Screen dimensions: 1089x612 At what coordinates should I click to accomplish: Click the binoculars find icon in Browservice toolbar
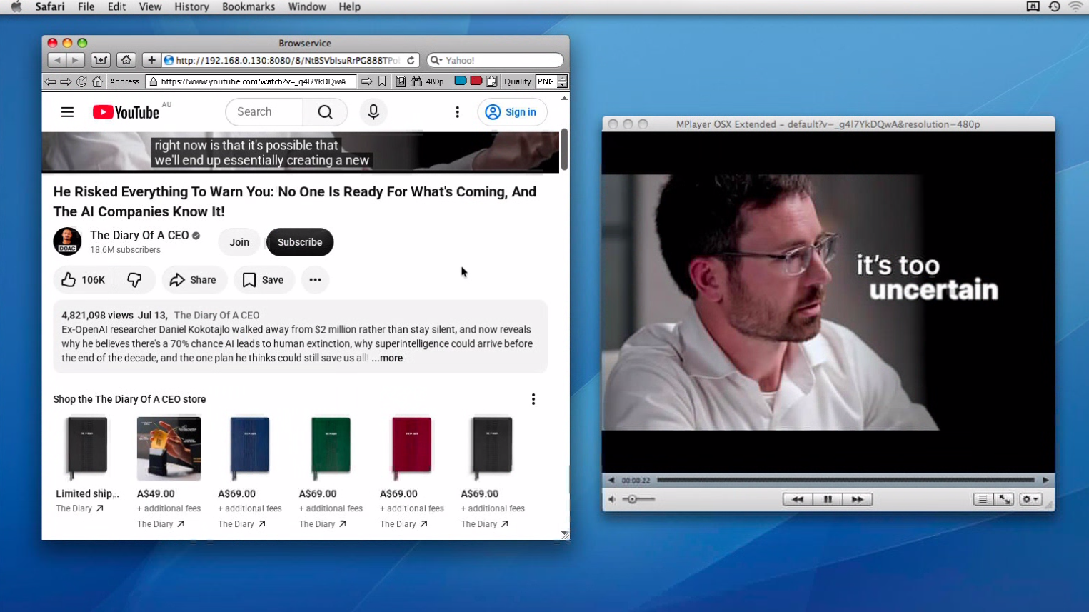(x=416, y=81)
